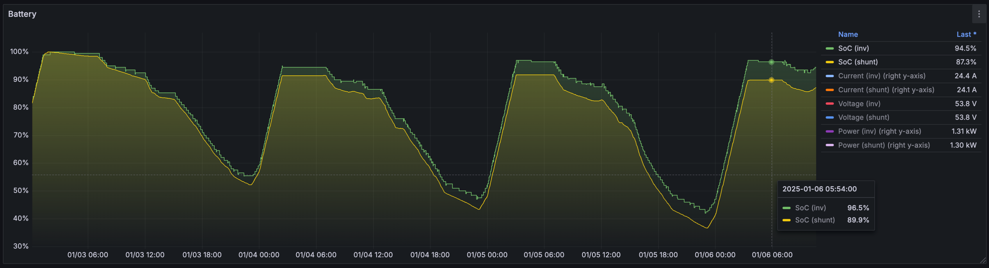This screenshot has height=268, width=989.
Task: Click the 100% y-axis label
Action: point(19,52)
